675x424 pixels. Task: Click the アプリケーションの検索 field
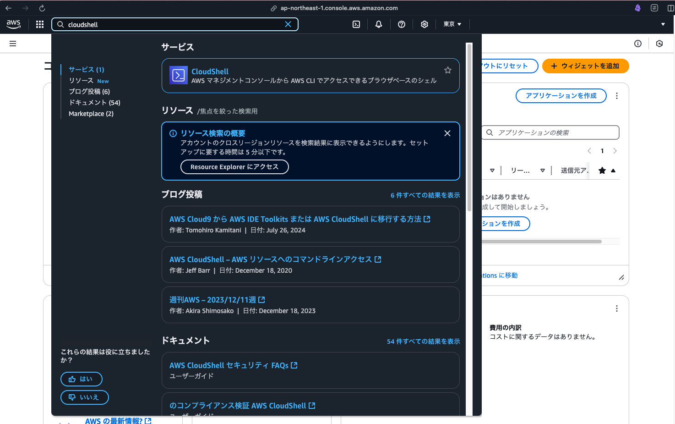tap(550, 132)
